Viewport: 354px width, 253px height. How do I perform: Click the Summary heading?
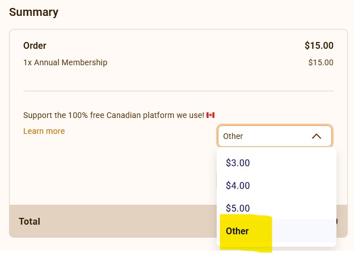[33, 11]
